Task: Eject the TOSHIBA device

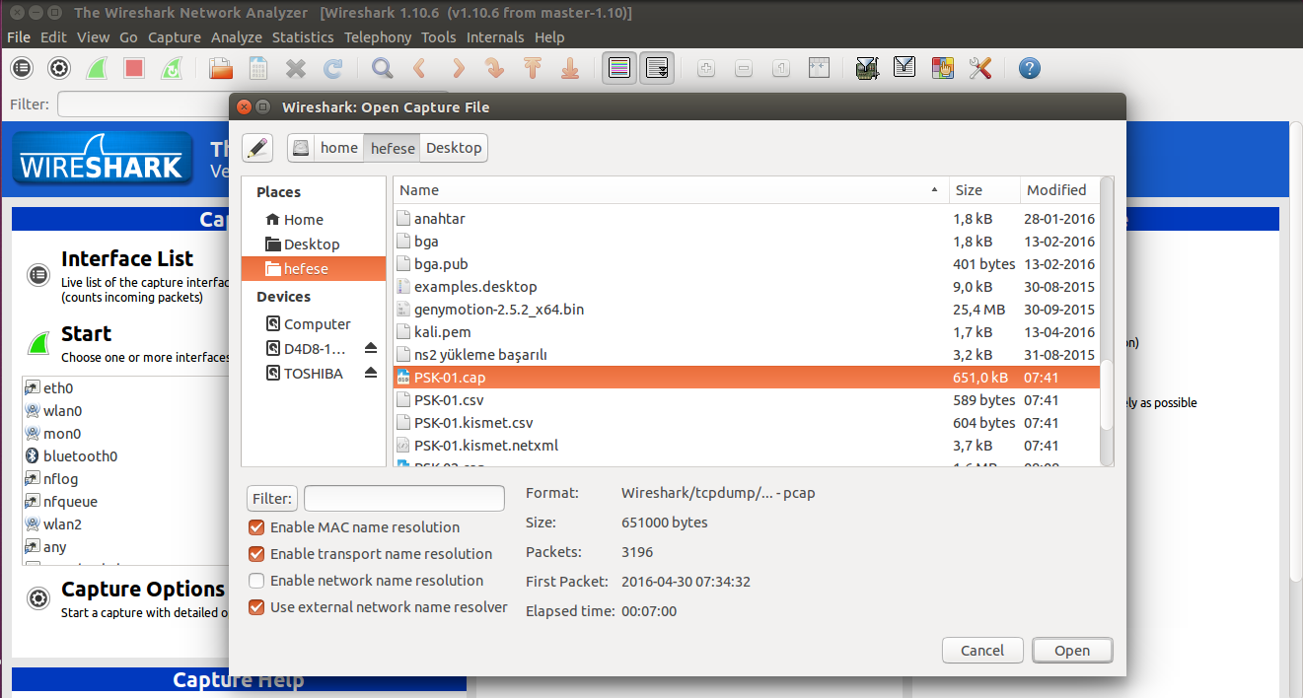Action: tap(371, 374)
